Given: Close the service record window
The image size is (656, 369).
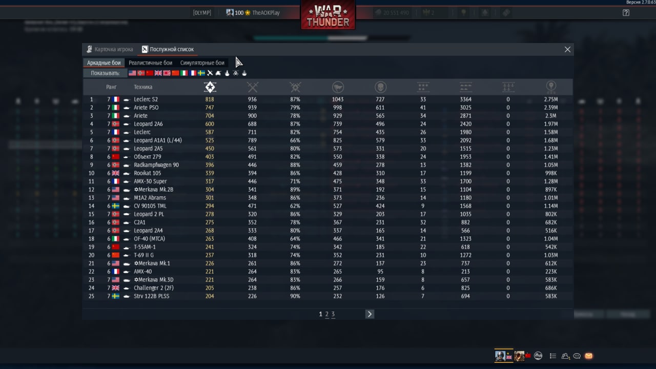Looking at the screenshot, I should coord(567,49).
